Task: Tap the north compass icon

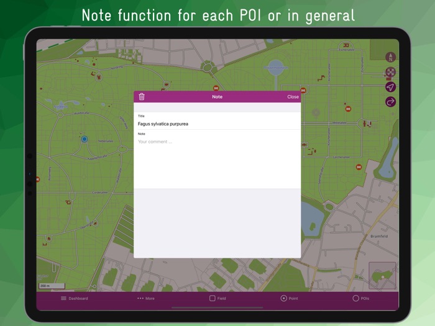Action: tap(390, 57)
